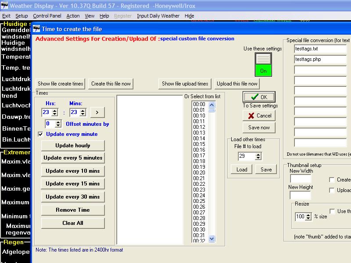Image resolution: width=351 pixels, height=263 pixels.
Task: Select 00:20 in the time list
Action: pyautogui.click(x=199, y=173)
